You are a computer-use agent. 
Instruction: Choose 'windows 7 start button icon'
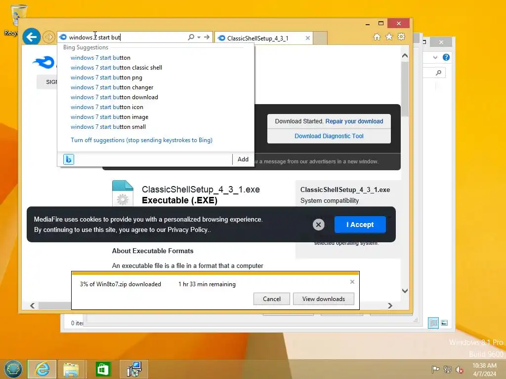point(107,107)
